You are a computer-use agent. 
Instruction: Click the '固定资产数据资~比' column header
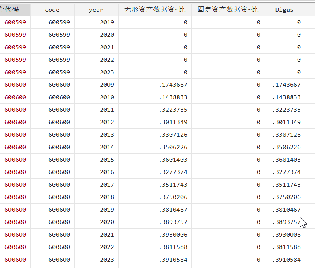(228, 10)
